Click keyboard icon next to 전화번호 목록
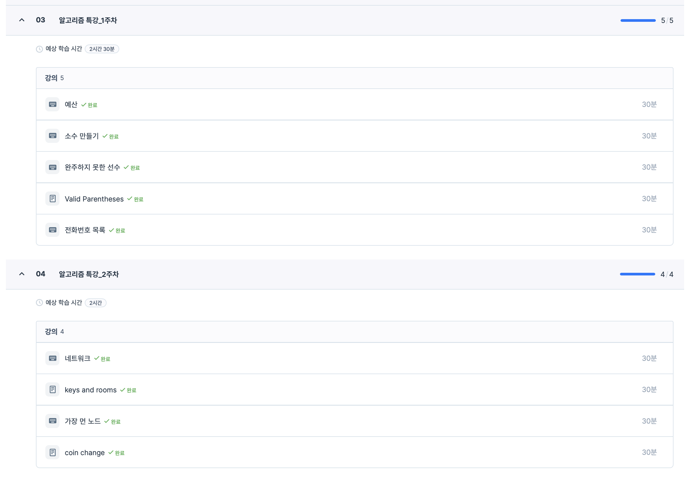 tap(52, 230)
